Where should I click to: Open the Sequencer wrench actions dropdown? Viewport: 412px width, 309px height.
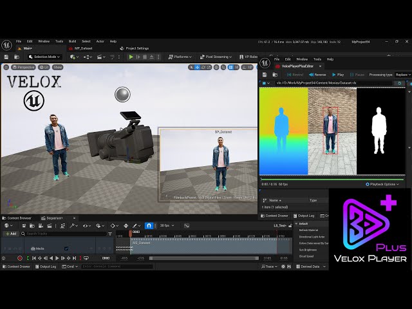(73, 226)
